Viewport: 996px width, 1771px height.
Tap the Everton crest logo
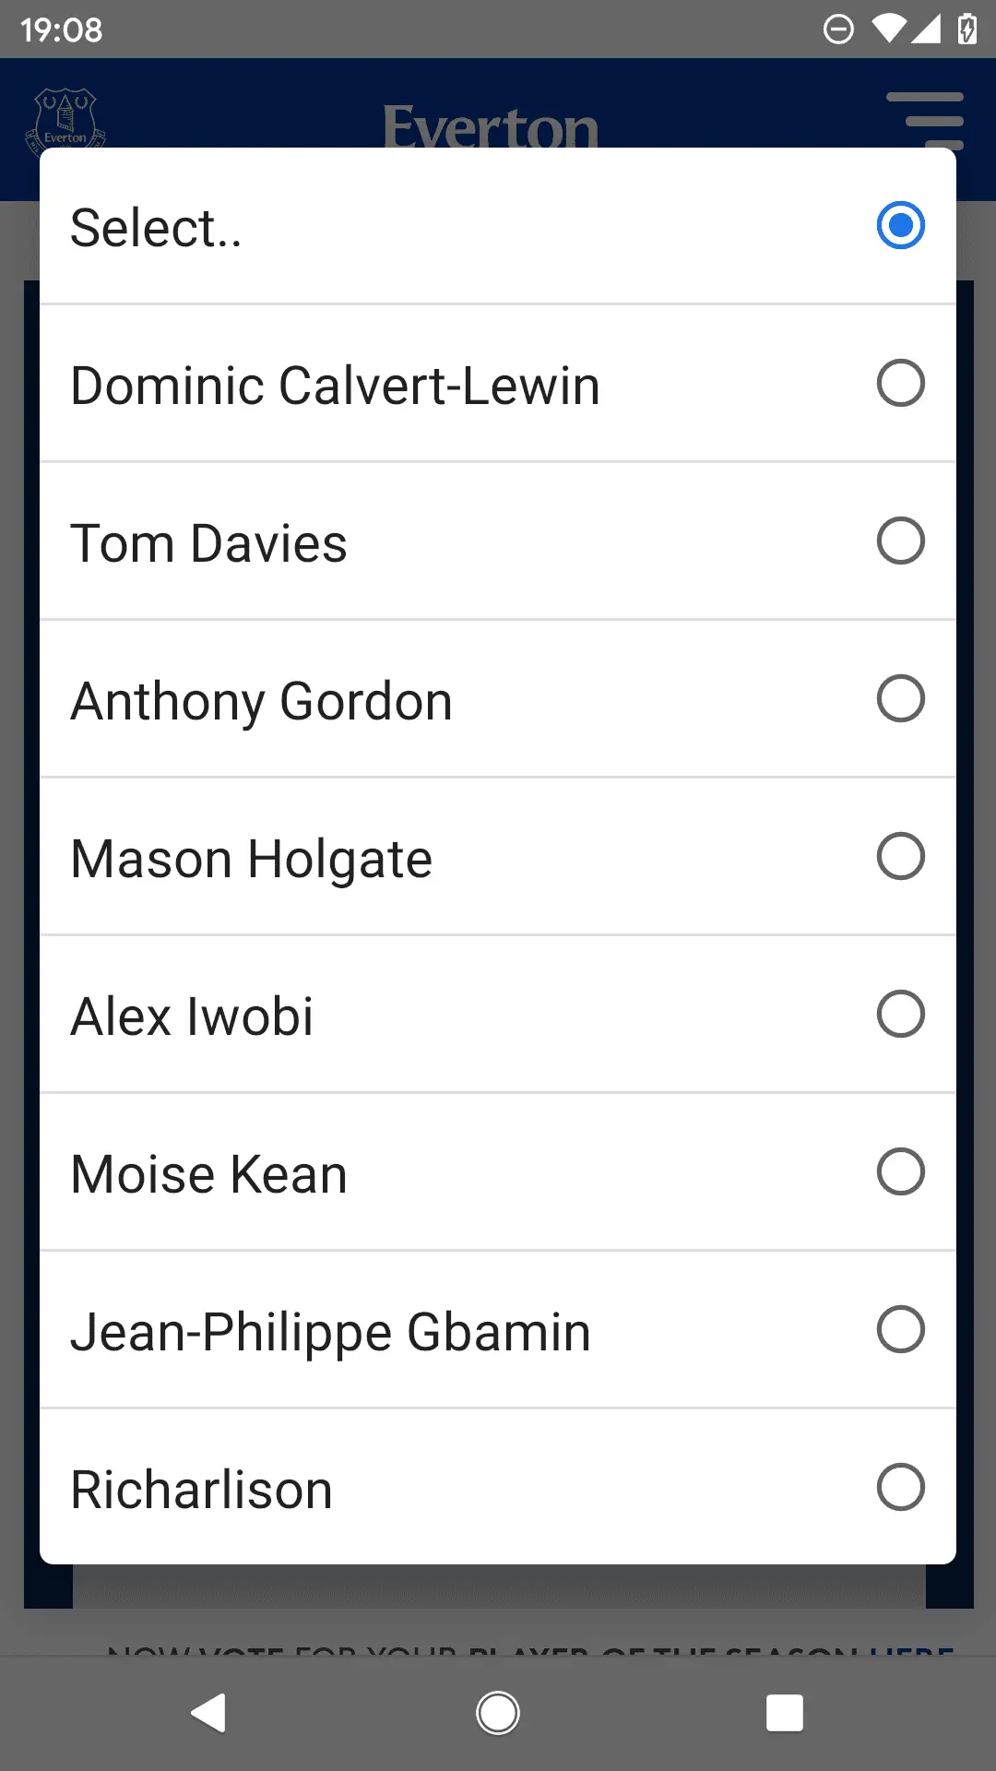65,120
